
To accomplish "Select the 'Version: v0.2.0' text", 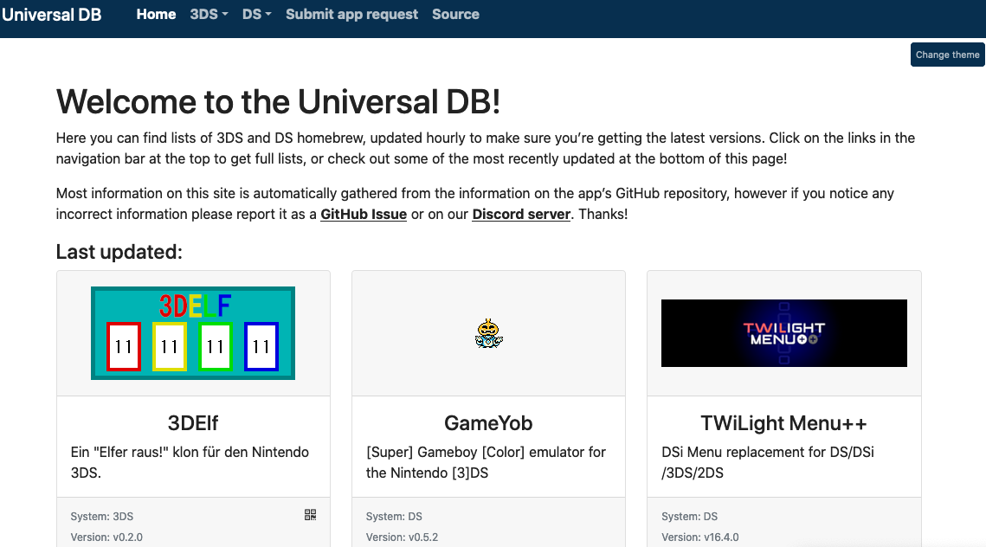I will [106, 537].
